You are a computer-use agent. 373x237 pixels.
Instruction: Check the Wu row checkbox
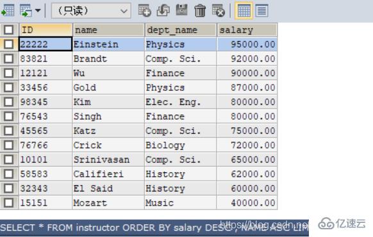9,73
